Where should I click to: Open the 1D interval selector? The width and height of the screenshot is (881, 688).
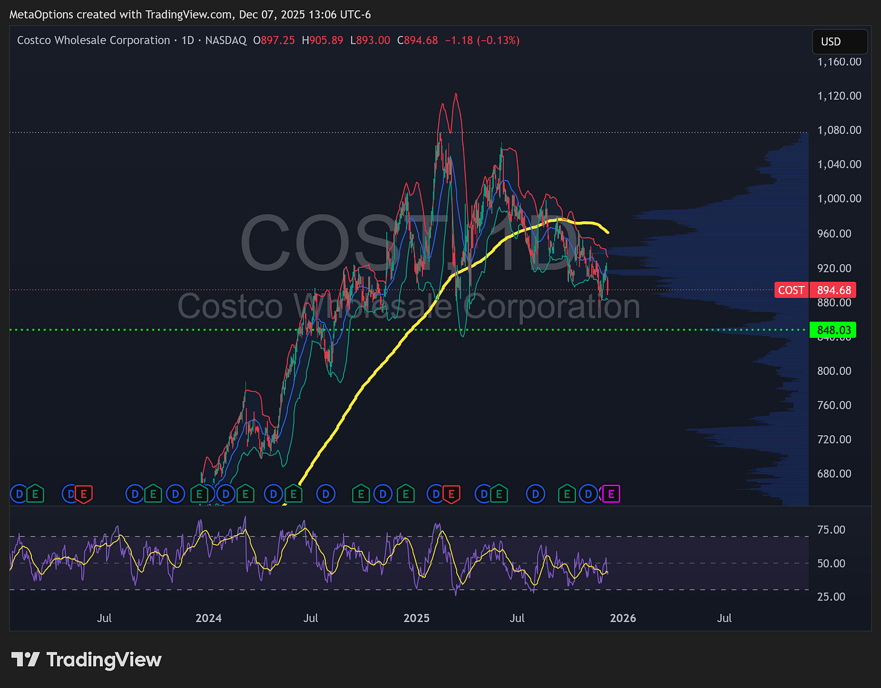[188, 40]
